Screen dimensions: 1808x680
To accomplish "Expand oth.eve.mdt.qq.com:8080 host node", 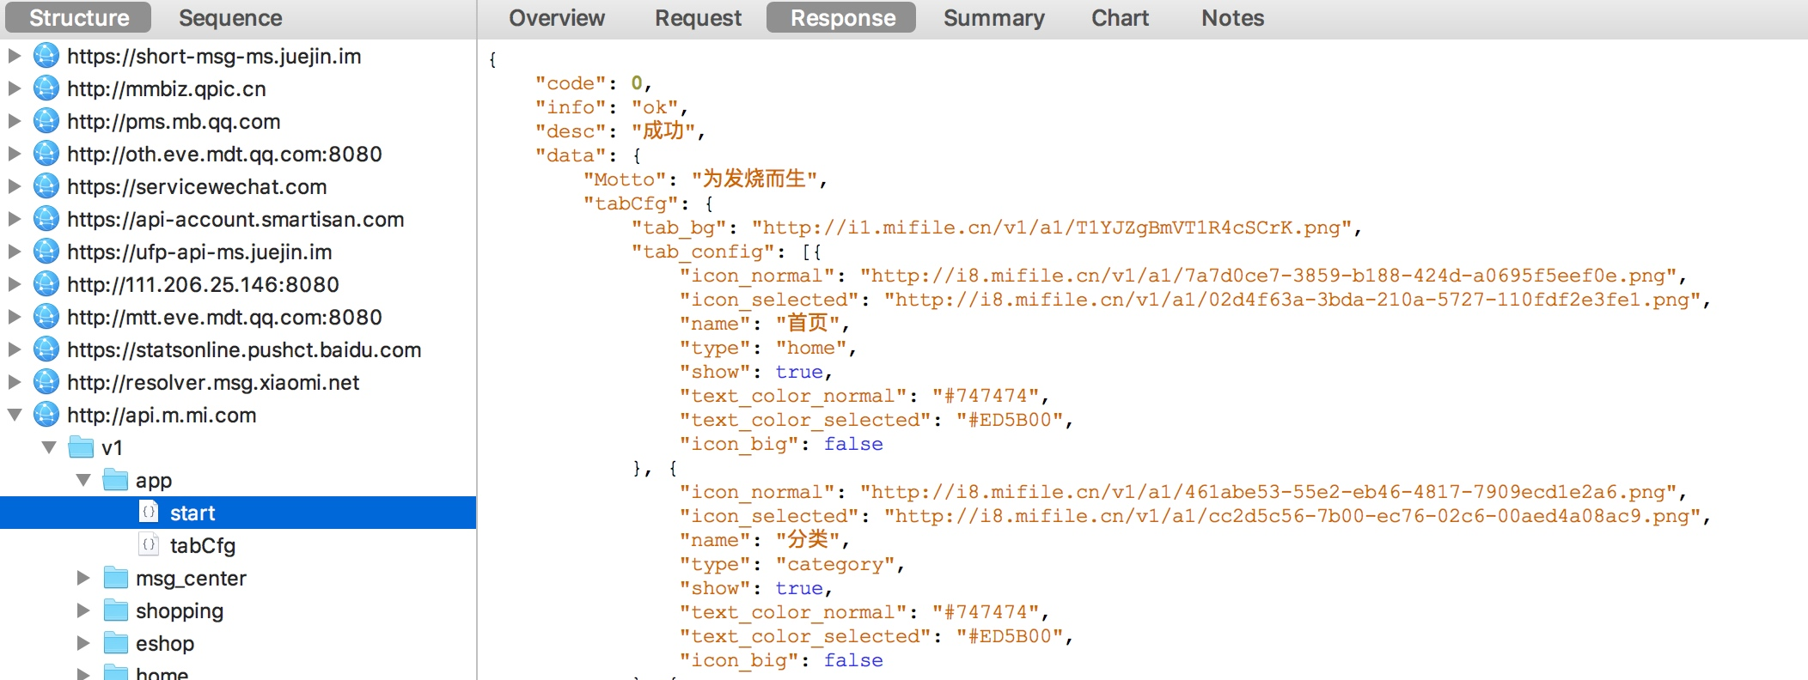I will 15,154.
